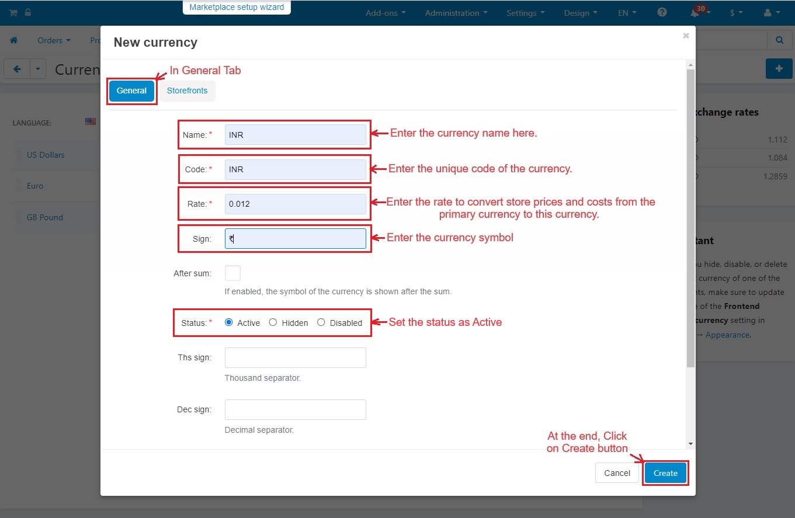The height and width of the screenshot is (518, 795).
Task: Click the dialog scrollbar thumb
Action: (x=690, y=218)
